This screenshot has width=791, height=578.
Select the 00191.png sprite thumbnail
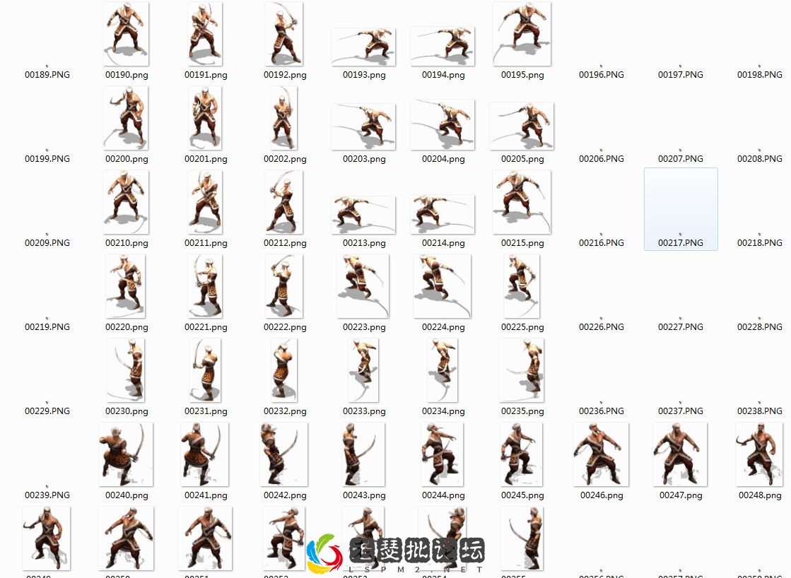205,34
